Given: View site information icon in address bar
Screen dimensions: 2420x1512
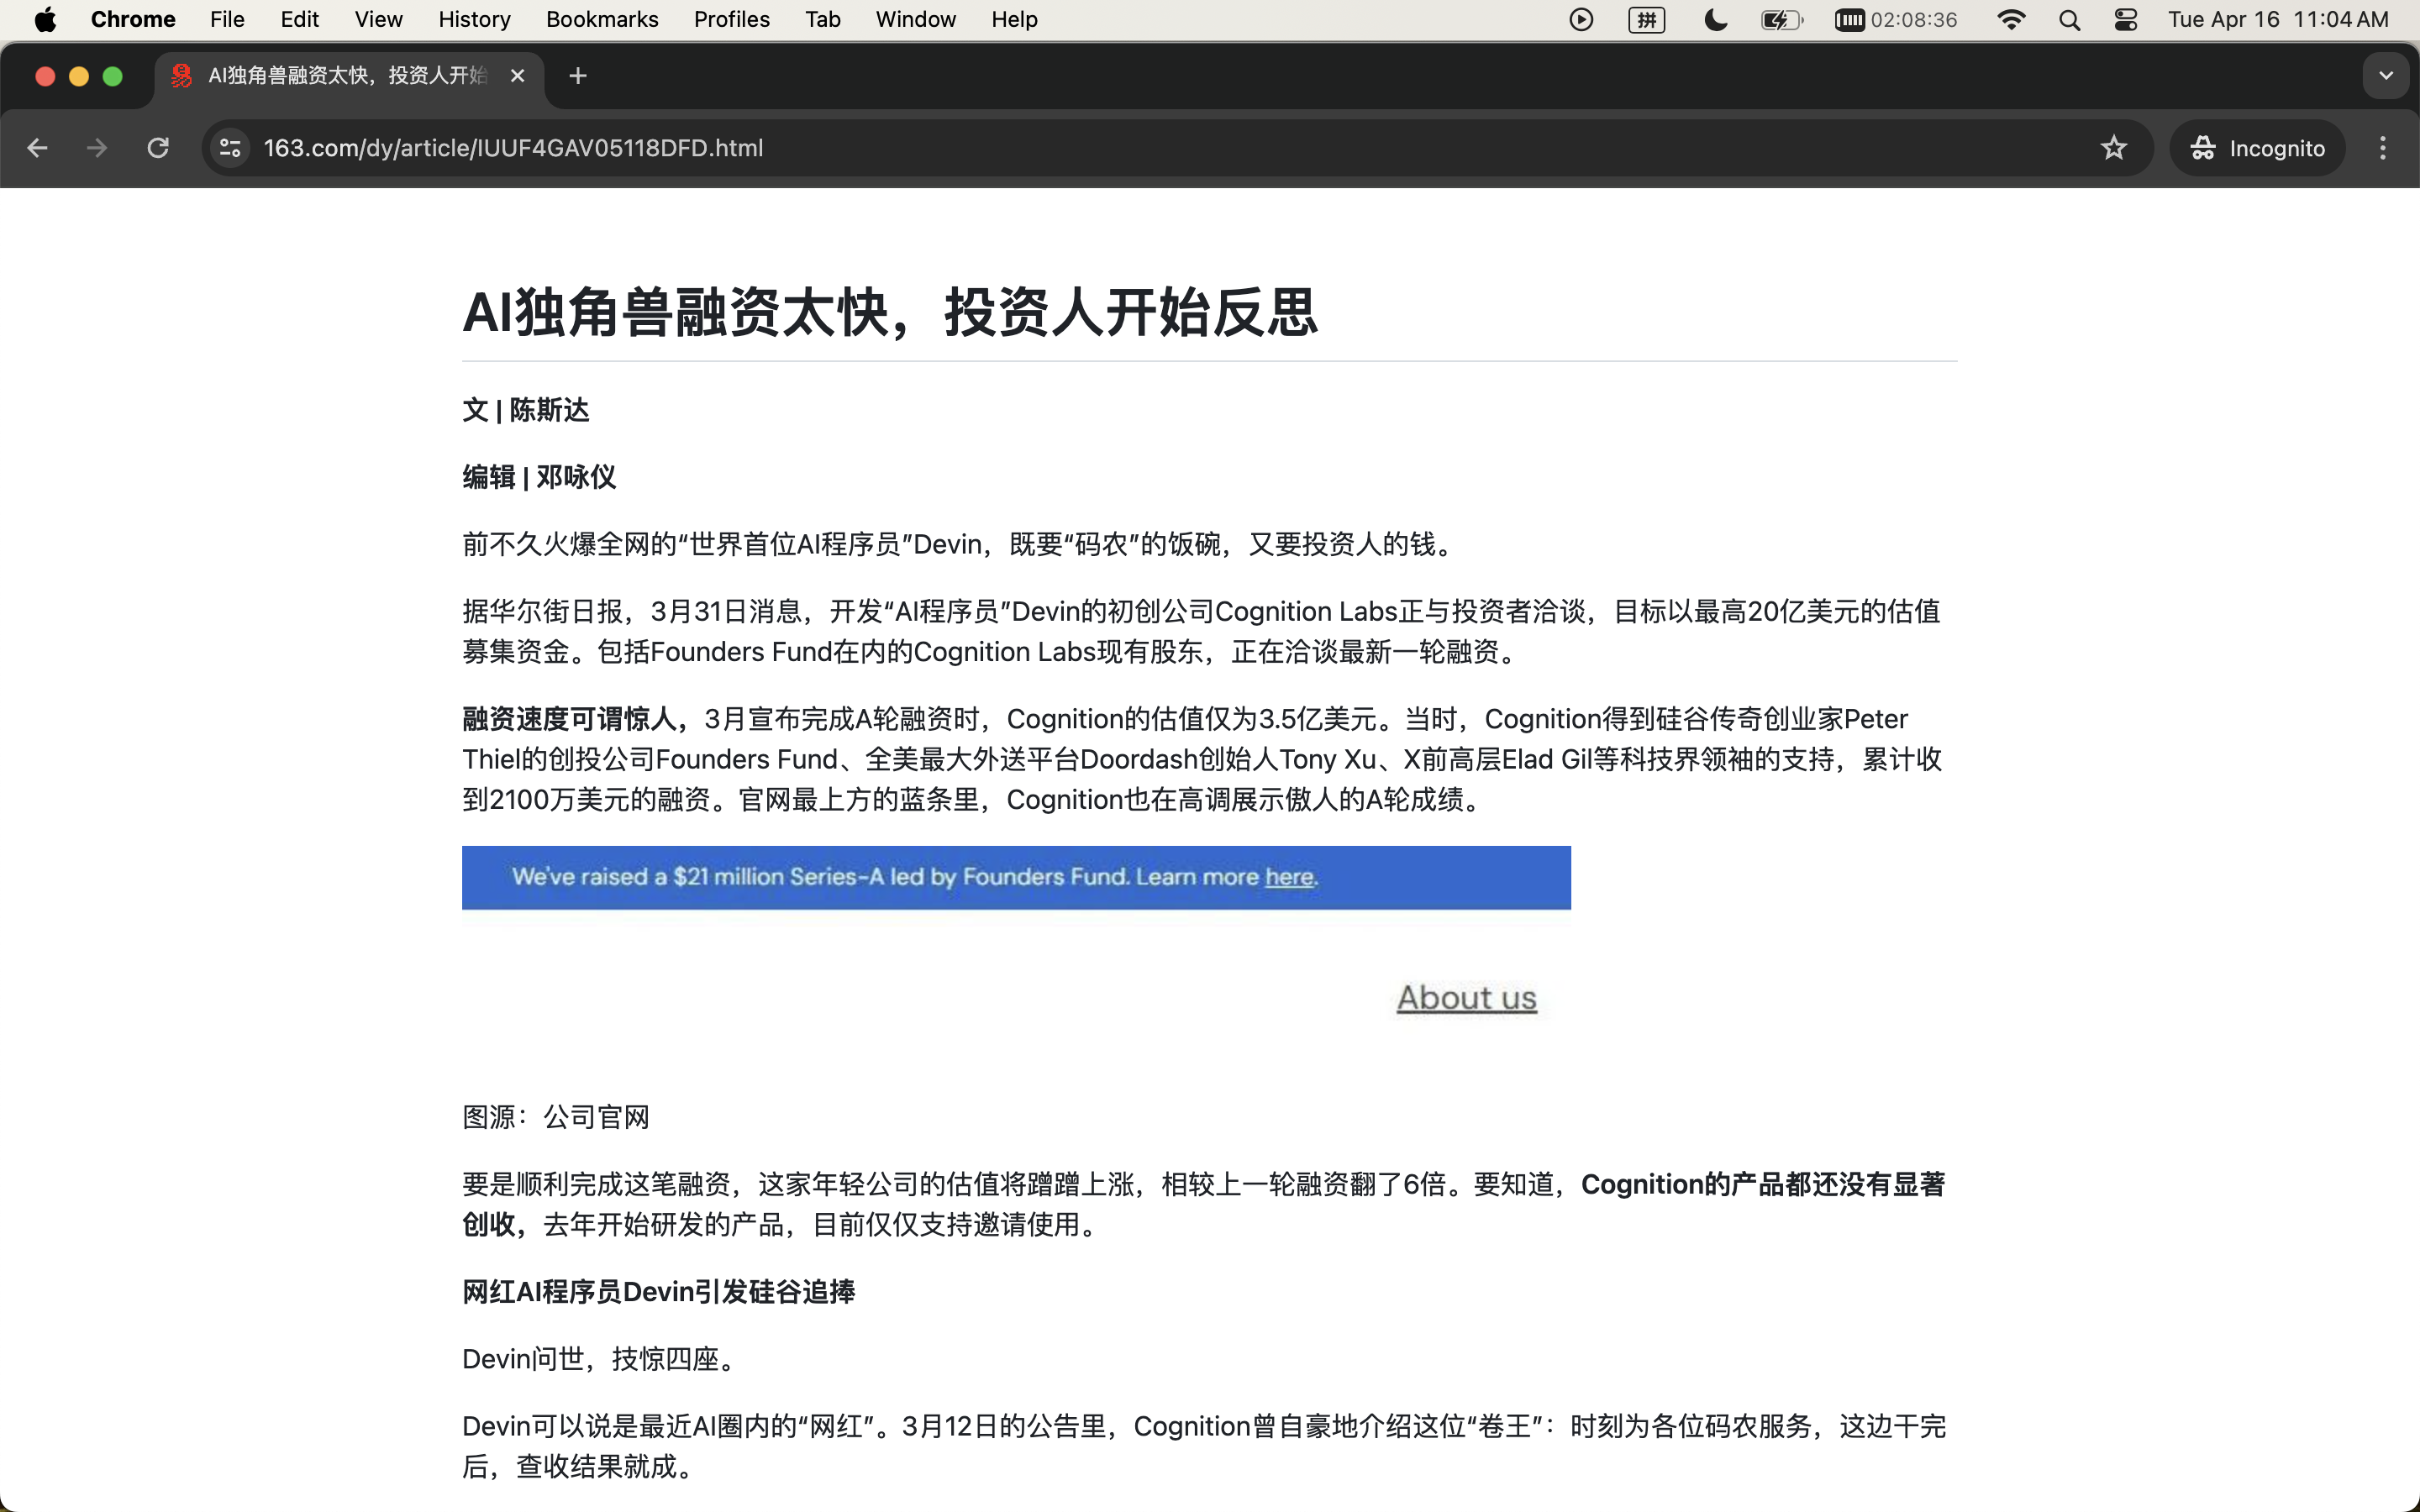Looking at the screenshot, I should click(231, 148).
